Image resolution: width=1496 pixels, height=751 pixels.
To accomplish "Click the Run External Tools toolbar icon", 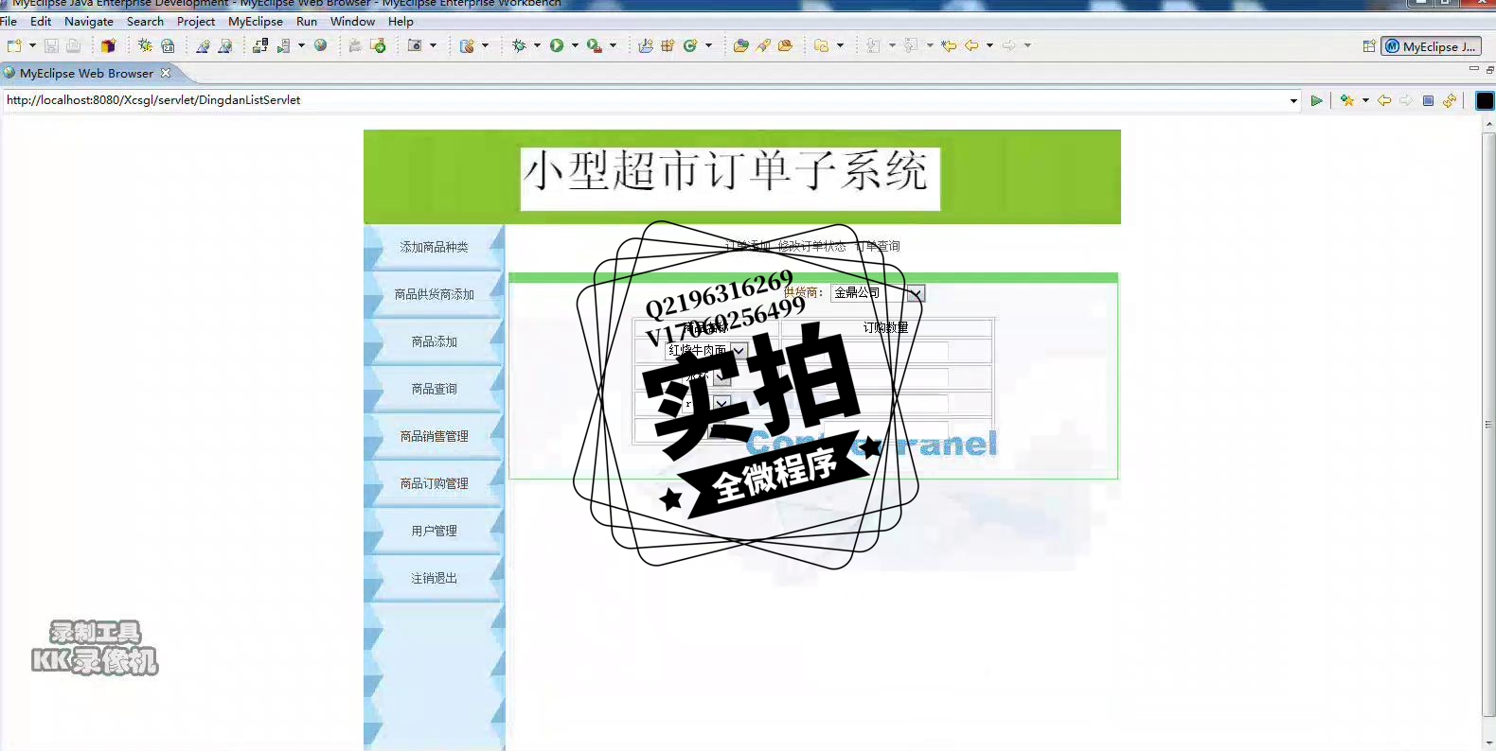I will pyautogui.click(x=594, y=45).
